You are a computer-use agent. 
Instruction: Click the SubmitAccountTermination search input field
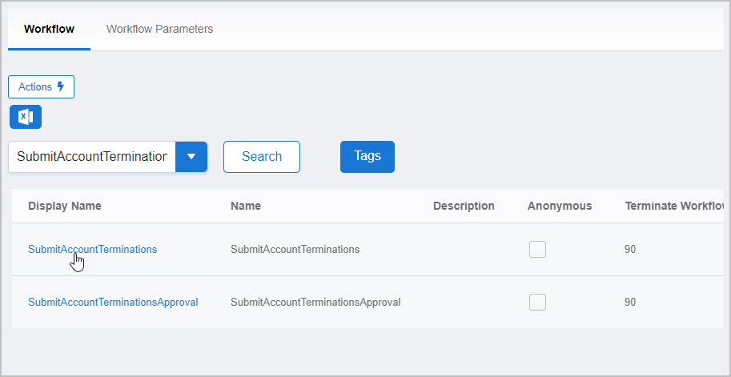pos(92,157)
